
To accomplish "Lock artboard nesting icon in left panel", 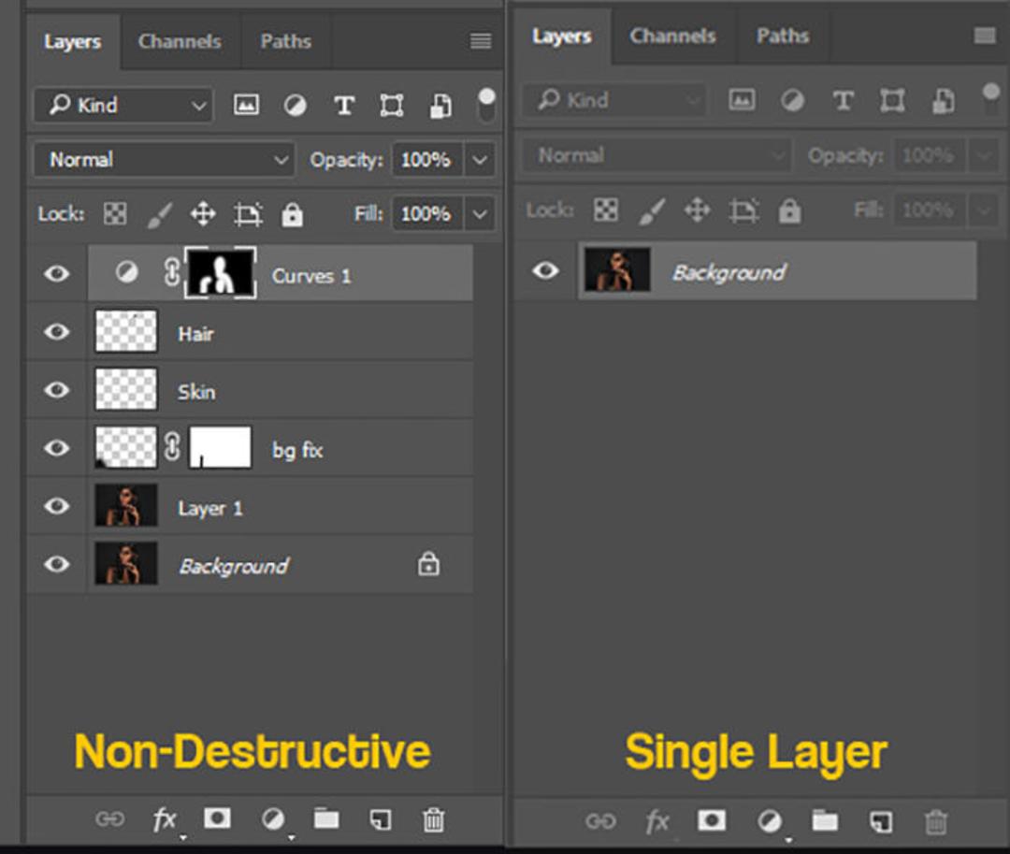I will (x=248, y=214).
